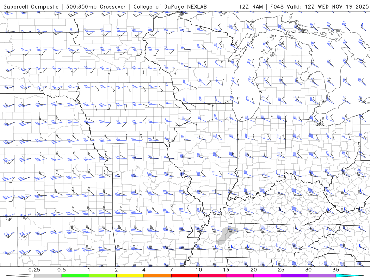The width and height of the screenshot is (370, 278).
Task: Click the 2 label on the legend
Action: click(117, 270)
